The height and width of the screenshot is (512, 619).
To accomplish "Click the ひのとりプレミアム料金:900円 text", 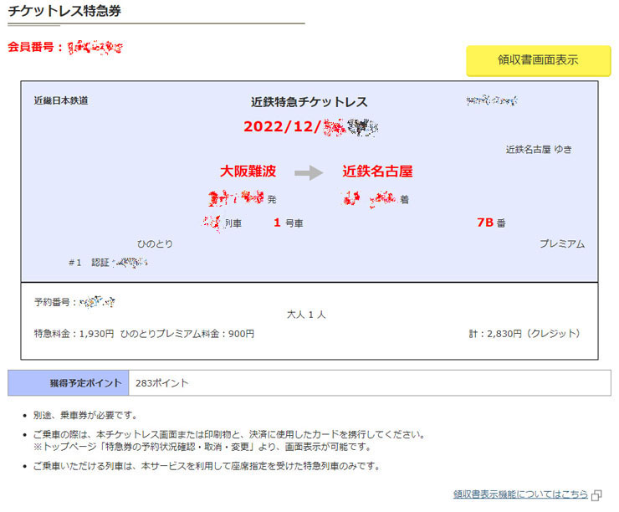I will click(x=187, y=334).
